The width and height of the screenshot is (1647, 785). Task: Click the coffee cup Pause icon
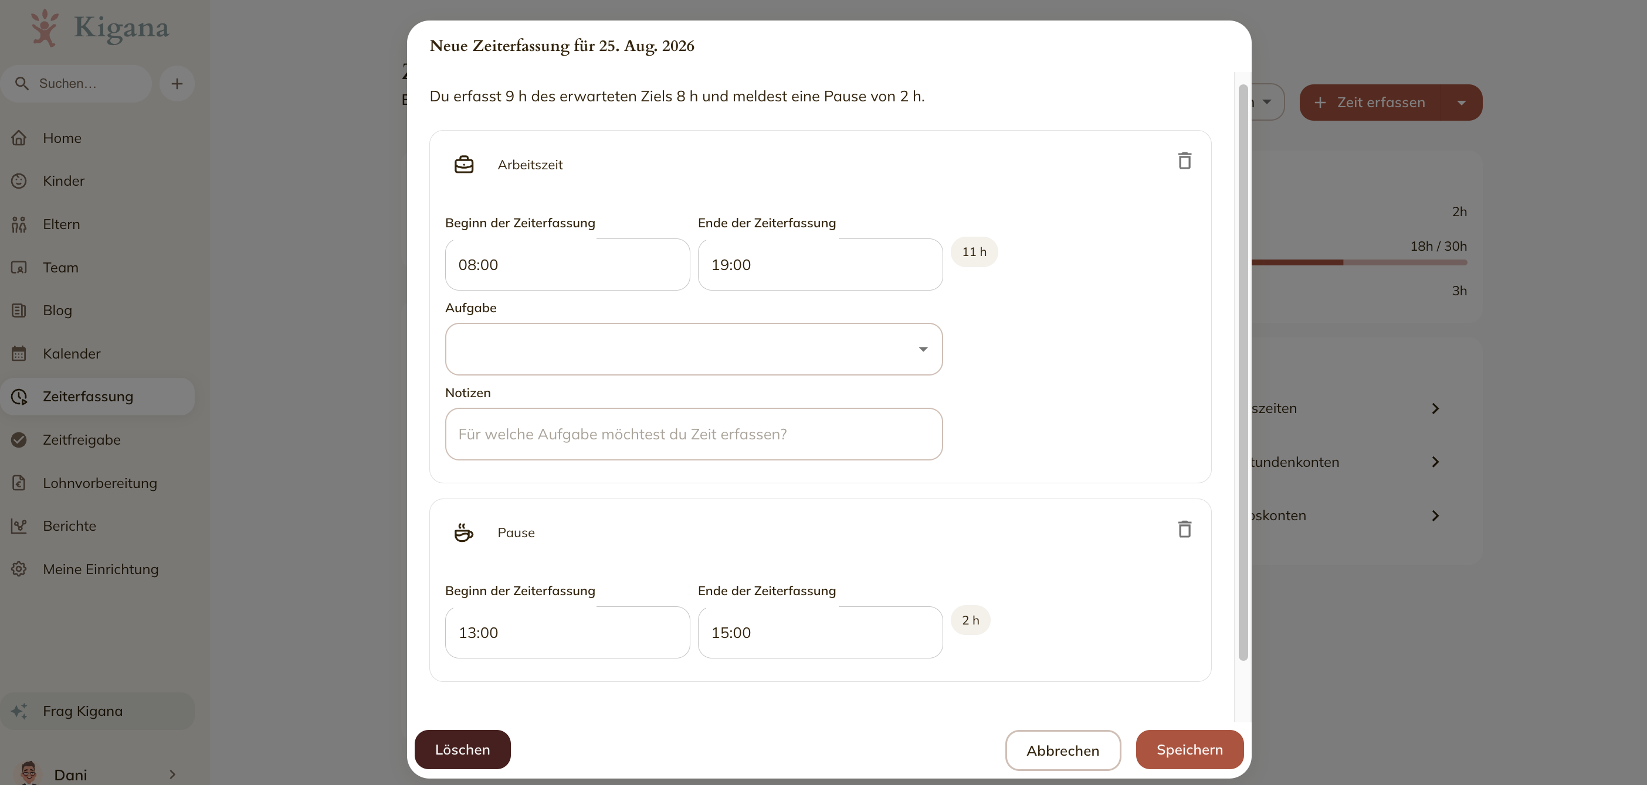pos(463,532)
